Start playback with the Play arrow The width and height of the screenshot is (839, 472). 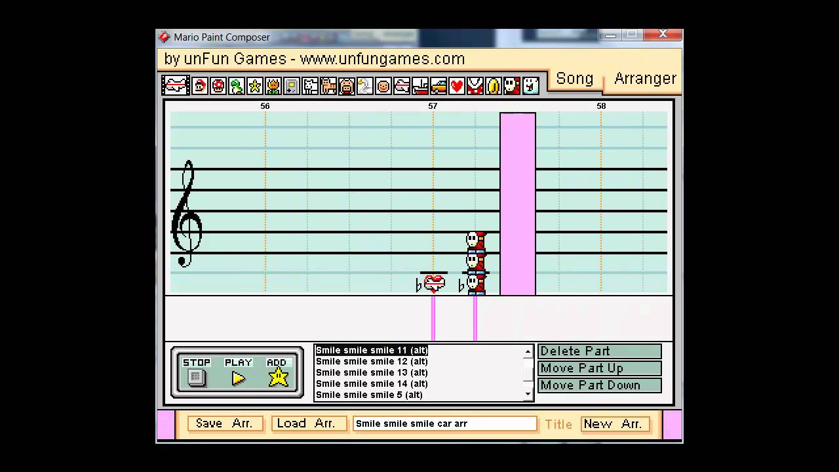coord(239,378)
